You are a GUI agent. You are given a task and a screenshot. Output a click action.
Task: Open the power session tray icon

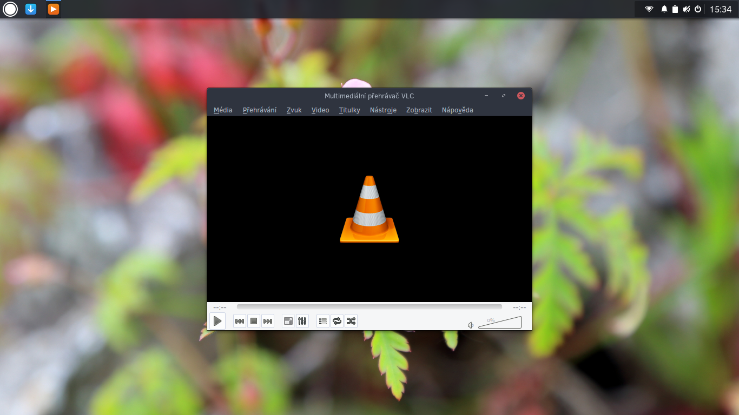pos(698,9)
